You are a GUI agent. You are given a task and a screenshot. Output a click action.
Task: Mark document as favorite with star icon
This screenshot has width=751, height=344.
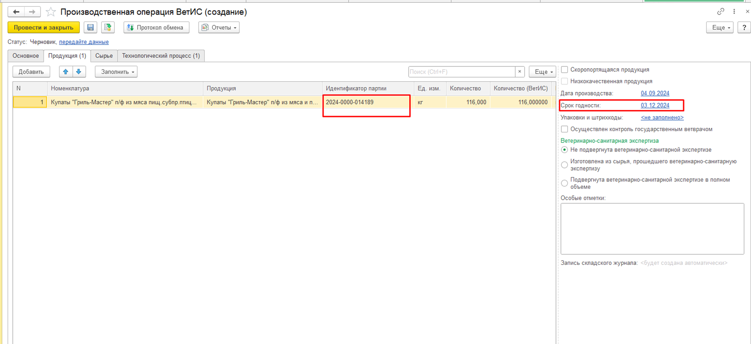click(51, 12)
